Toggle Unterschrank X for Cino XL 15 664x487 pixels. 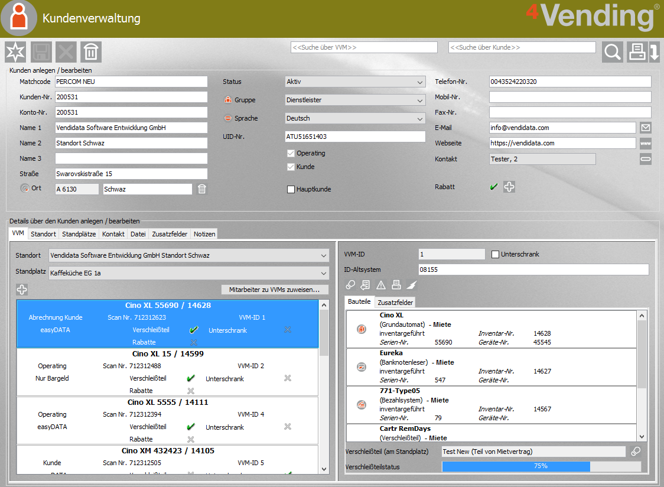[x=288, y=378]
